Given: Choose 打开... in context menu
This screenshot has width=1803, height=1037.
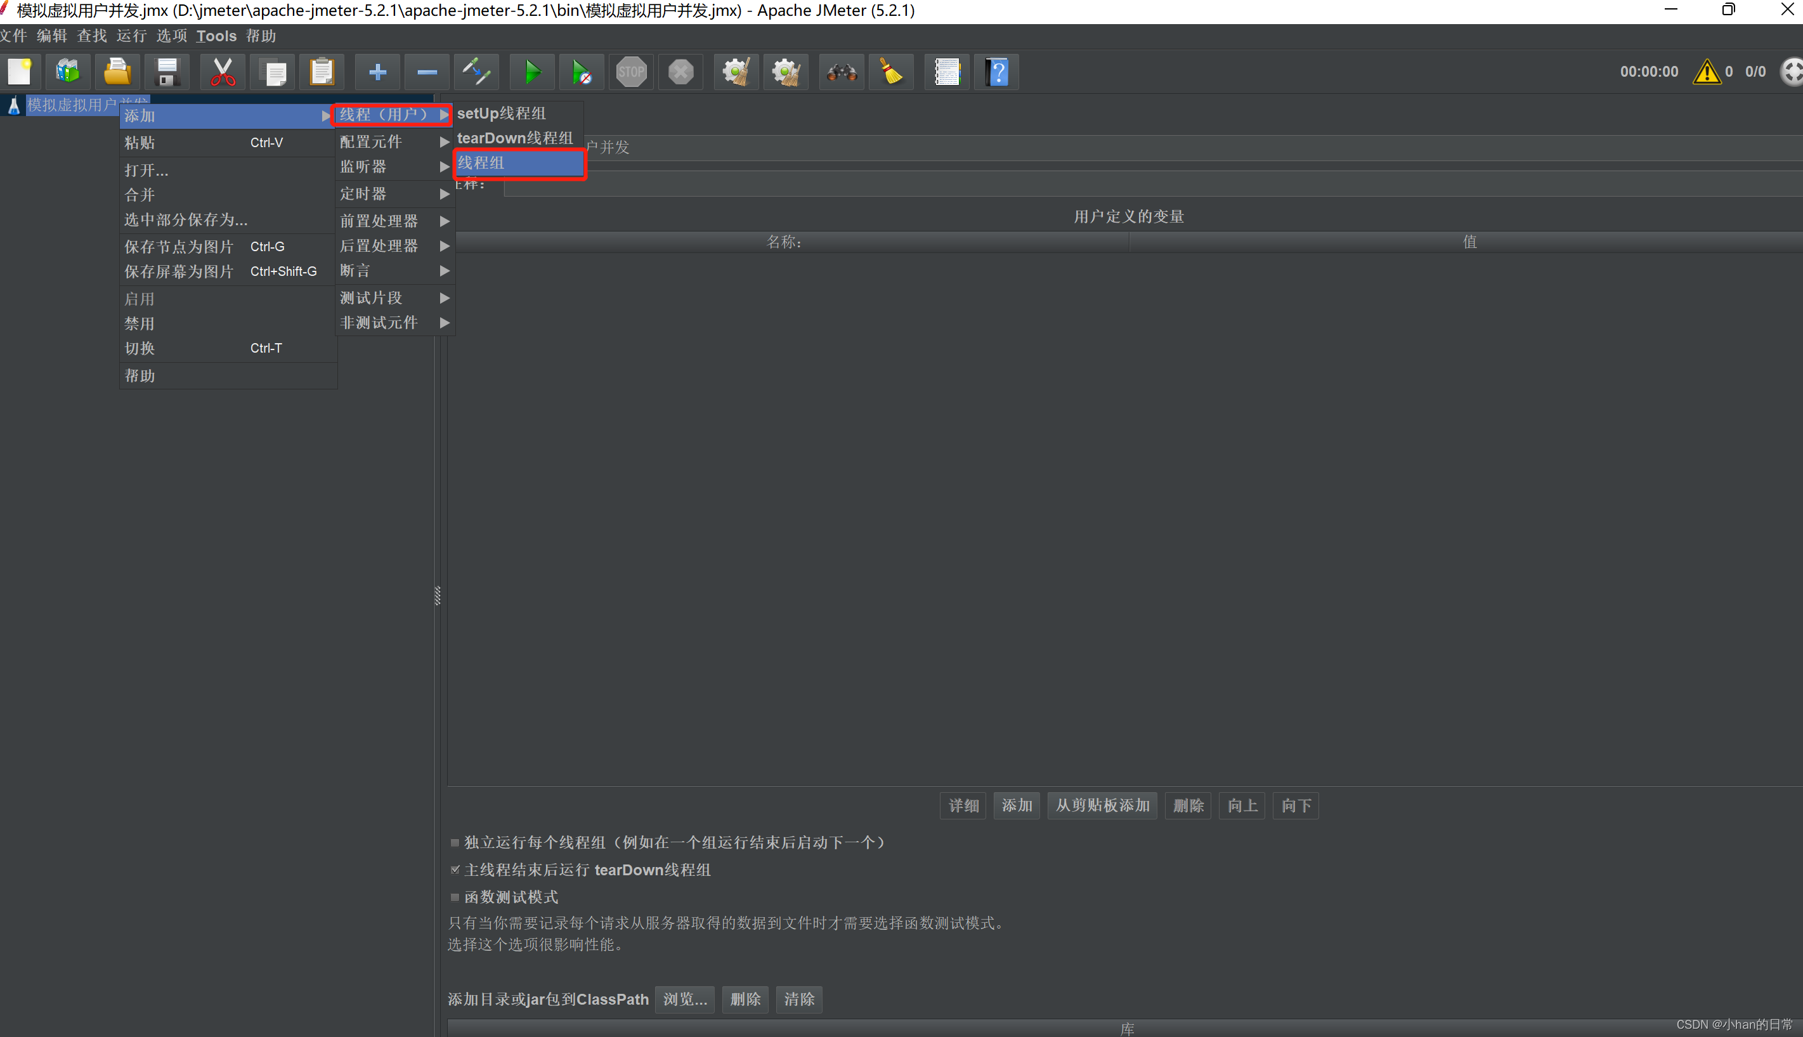Looking at the screenshot, I should click(227, 170).
